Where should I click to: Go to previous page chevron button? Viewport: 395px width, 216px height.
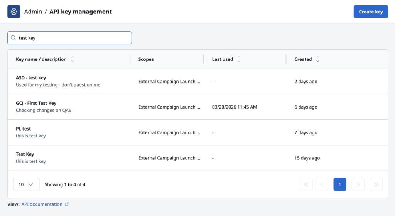322,184
